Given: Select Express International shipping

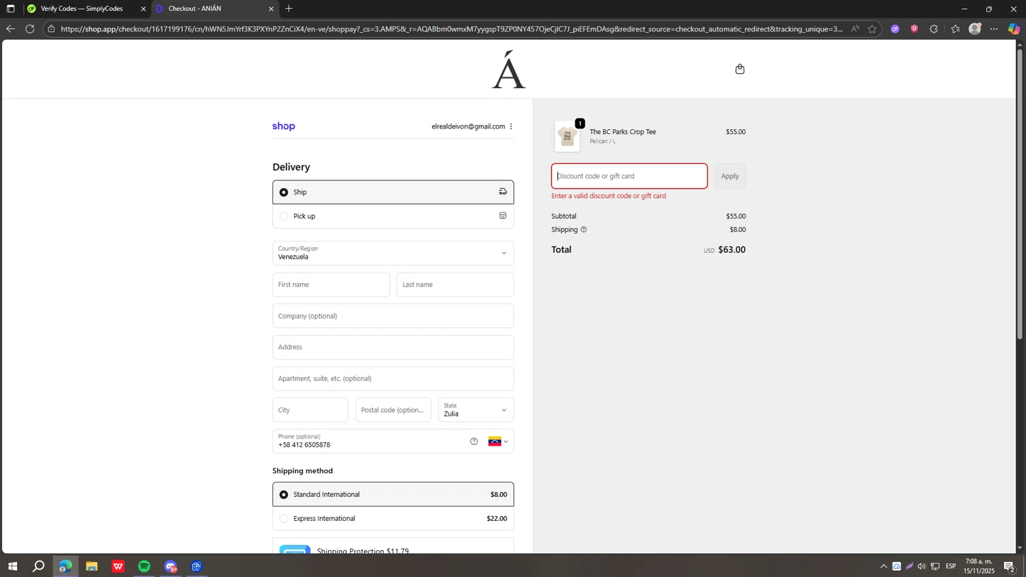Looking at the screenshot, I should [x=393, y=518].
